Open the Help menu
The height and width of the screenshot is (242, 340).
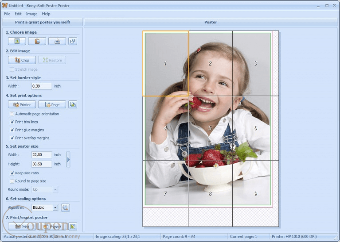pos(46,14)
